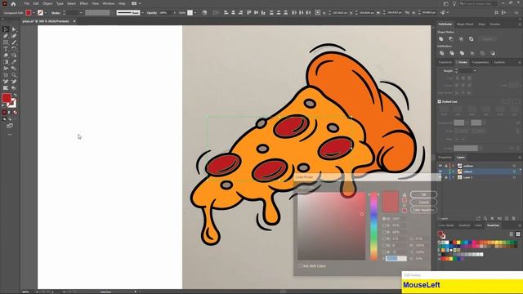The height and width of the screenshot is (294, 523).
Task: Click Color Swatches button in Color Picker
Action: point(423,210)
